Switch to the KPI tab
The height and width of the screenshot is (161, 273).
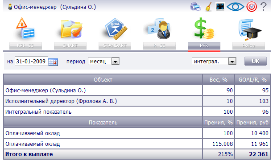pyautogui.click(x=25, y=45)
